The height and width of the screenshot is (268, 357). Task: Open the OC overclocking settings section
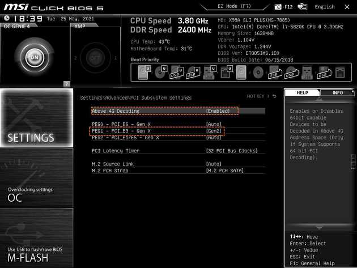coord(36,178)
